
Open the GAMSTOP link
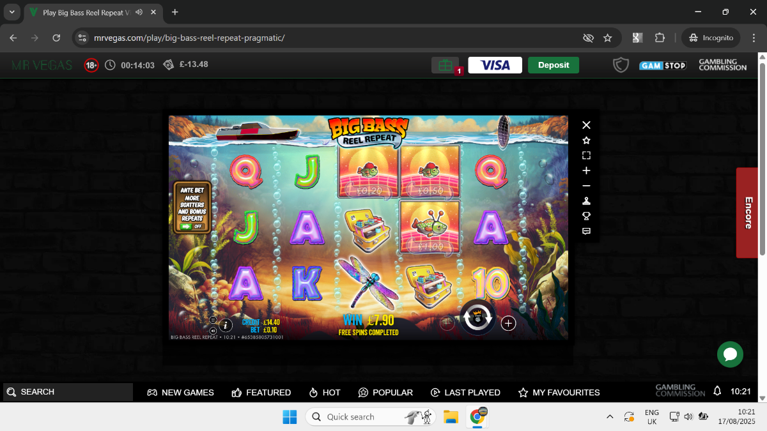tap(663, 65)
